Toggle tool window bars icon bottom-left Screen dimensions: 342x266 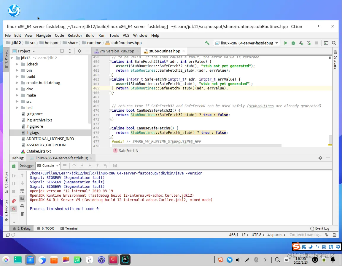pyautogui.click(x=8, y=235)
